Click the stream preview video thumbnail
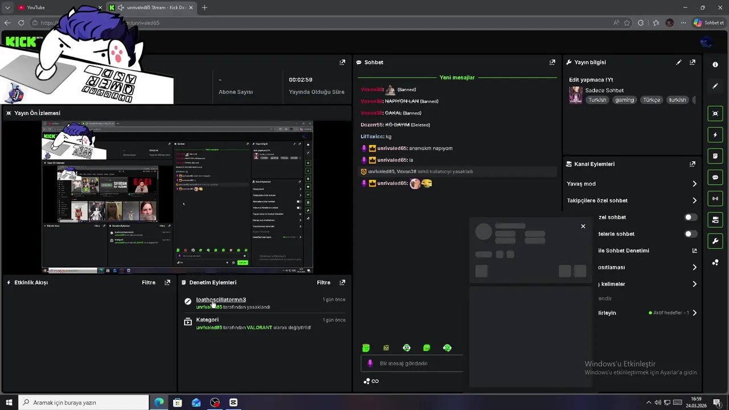The image size is (729, 410). tap(178, 197)
